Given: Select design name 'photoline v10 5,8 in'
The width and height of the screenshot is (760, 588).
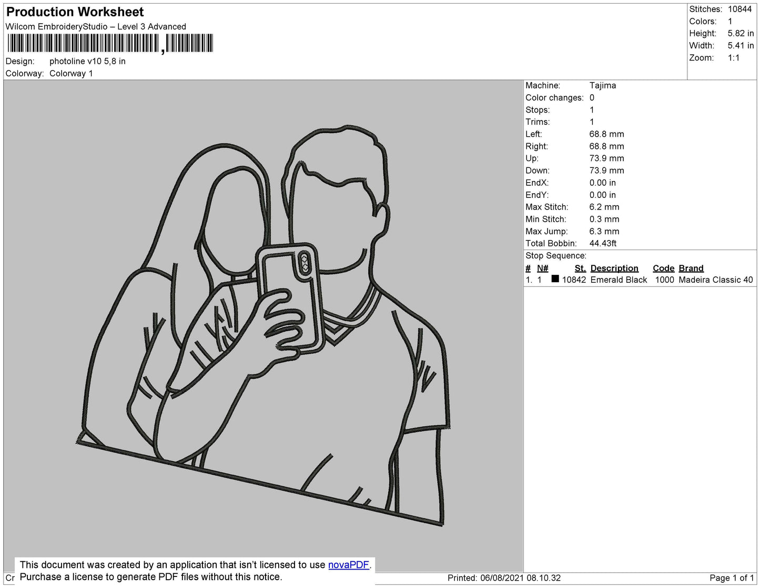Looking at the screenshot, I should [x=87, y=62].
